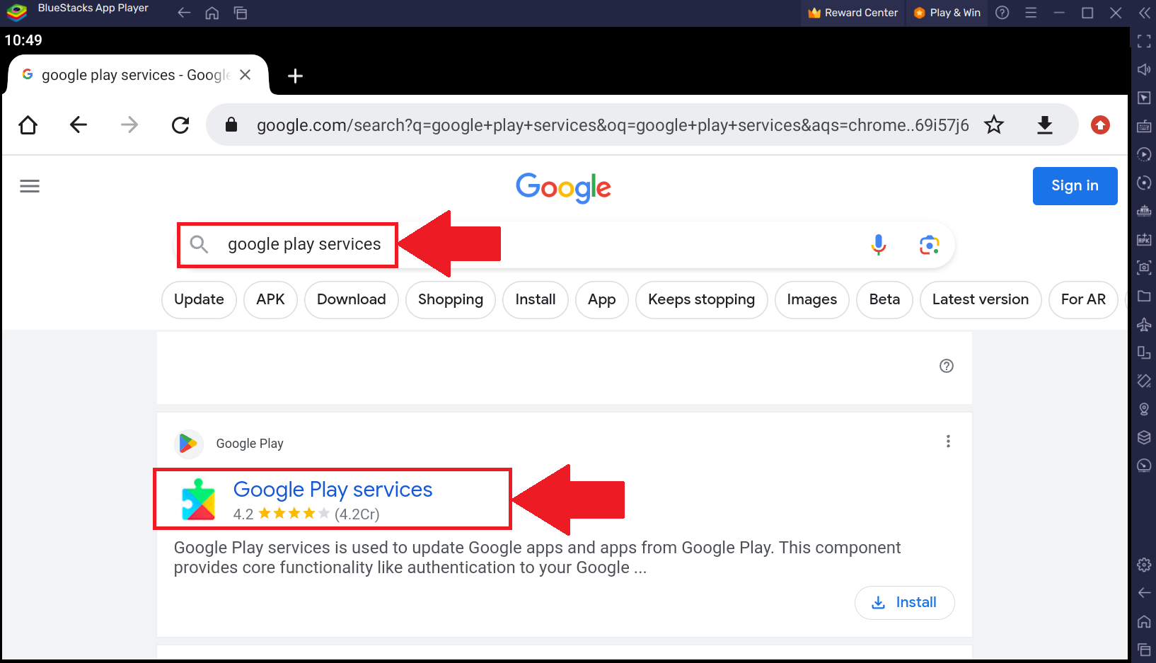The image size is (1156, 663).
Task: Open a new tab with plus icon
Action: pyautogui.click(x=296, y=76)
